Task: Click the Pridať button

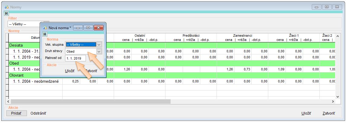Action: coord(17,113)
